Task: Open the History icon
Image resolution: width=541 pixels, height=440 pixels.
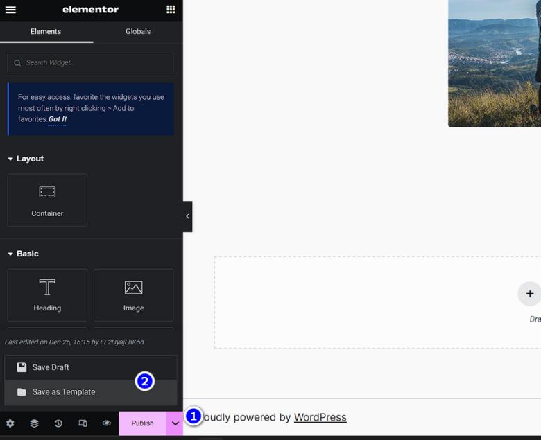Action: pos(58,423)
